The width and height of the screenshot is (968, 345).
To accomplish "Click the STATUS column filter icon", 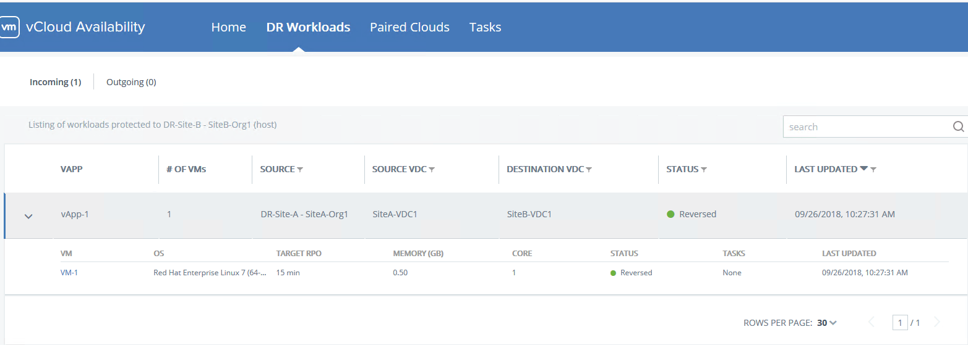I will (x=704, y=170).
